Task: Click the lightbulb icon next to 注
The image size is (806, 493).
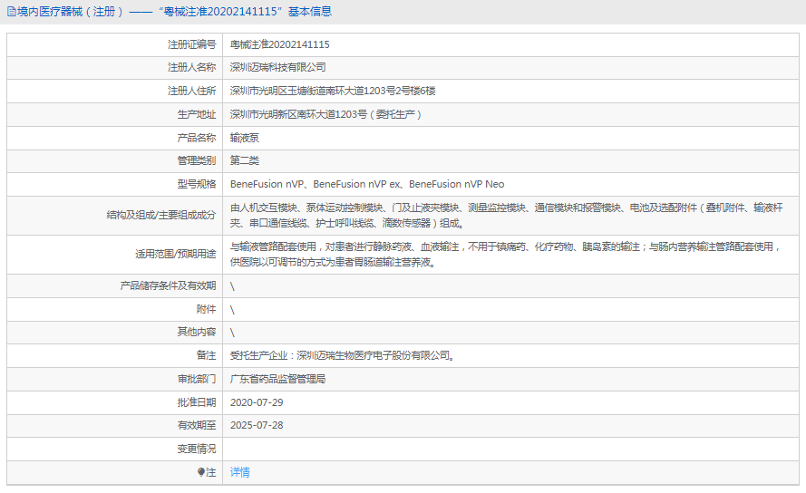Action: (x=201, y=472)
